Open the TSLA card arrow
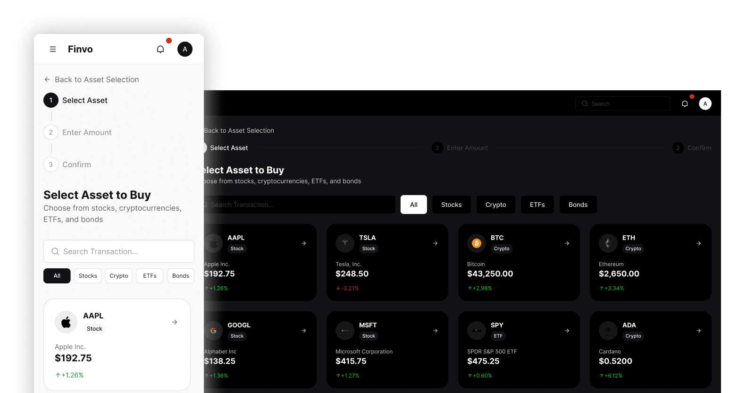755x393 pixels. (436, 243)
